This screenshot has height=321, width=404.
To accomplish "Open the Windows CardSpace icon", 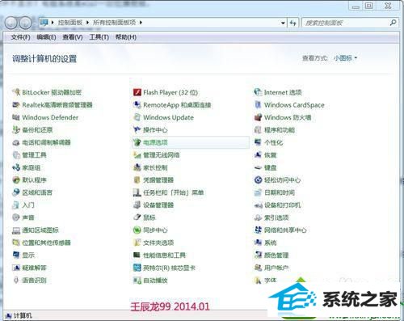I will click(x=258, y=105).
